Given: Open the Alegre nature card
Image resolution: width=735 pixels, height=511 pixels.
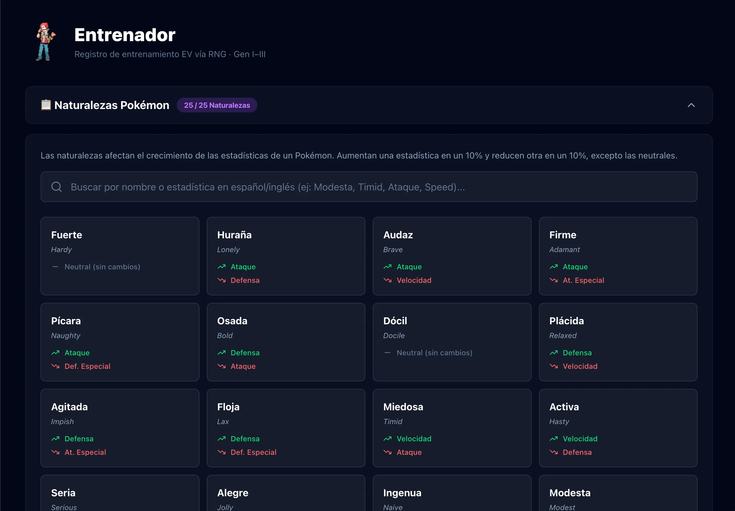Looking at the screenshot, I should click(286, 493).
